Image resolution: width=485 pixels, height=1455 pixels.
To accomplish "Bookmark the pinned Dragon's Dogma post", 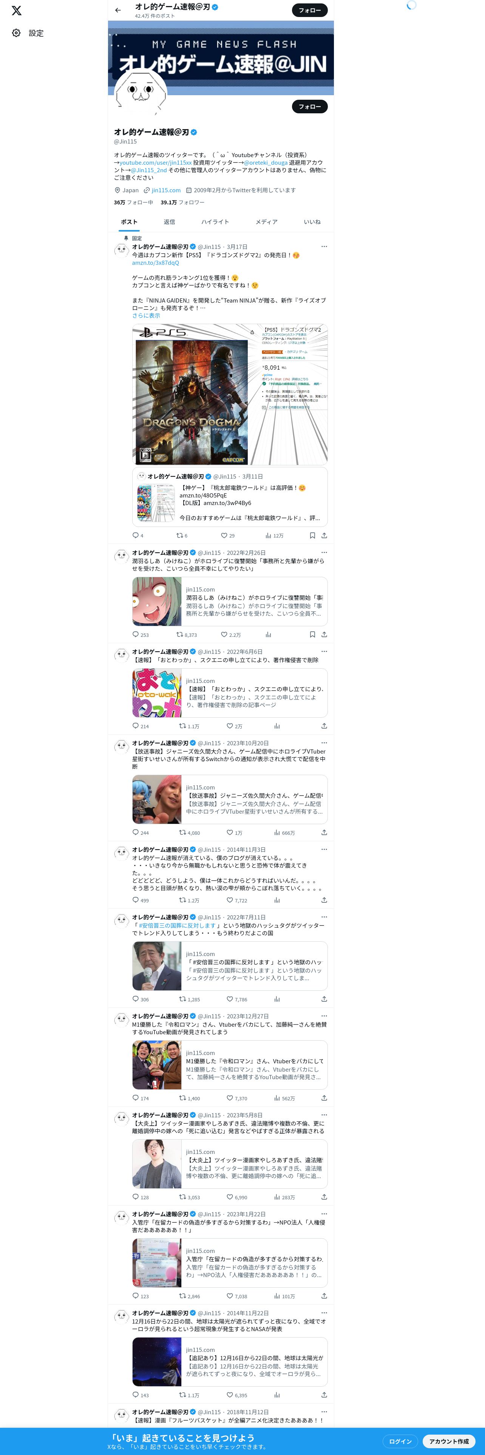I will pyautogui.click(x=312, y=536).
